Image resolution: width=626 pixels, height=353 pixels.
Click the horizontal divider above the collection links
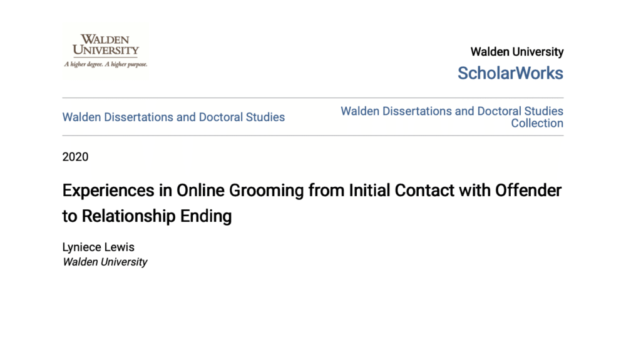click(x=312, y=98)
